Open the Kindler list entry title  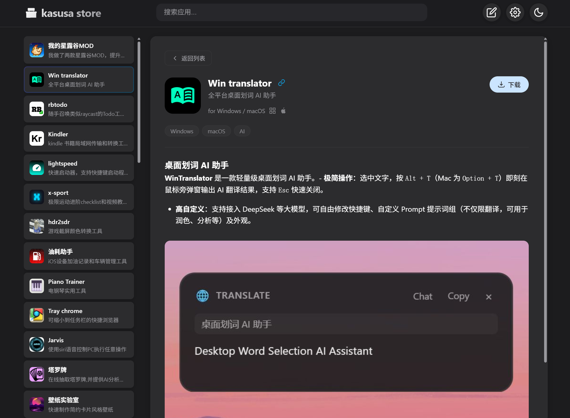point(58,134)
